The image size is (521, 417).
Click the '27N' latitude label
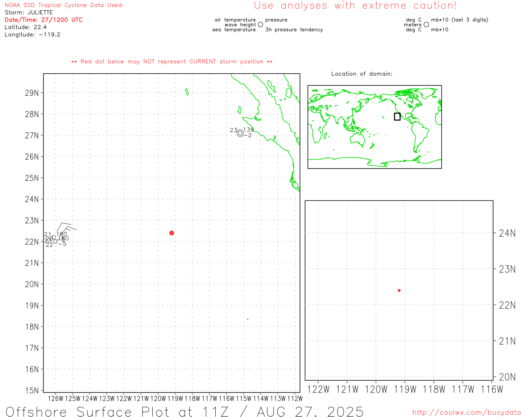click(32, 136)
